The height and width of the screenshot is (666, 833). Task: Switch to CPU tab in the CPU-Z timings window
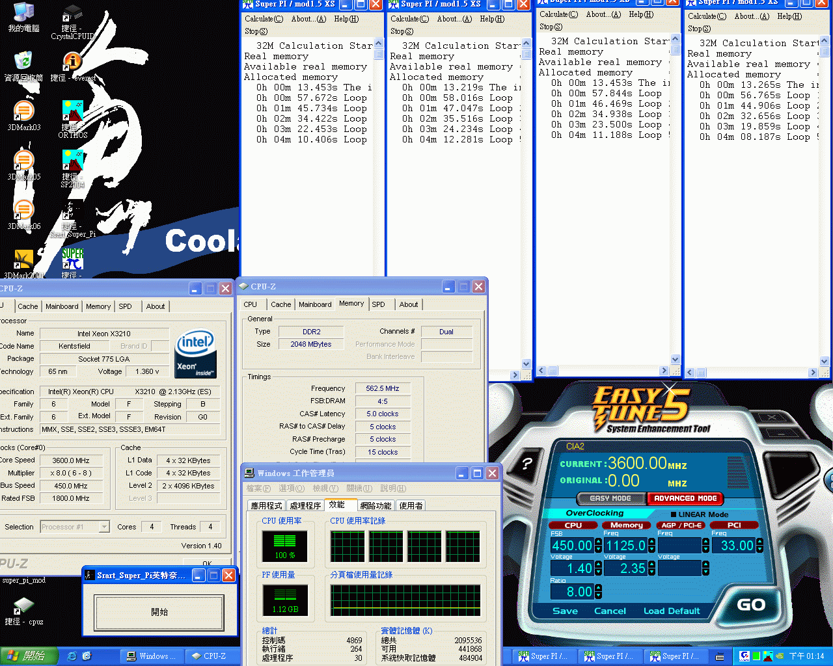tap(251, 304)
